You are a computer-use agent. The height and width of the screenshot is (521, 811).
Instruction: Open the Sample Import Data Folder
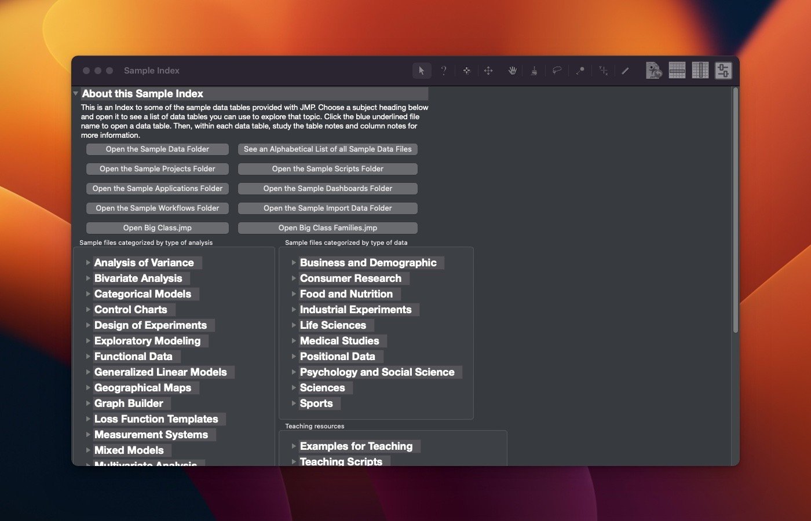328,208
